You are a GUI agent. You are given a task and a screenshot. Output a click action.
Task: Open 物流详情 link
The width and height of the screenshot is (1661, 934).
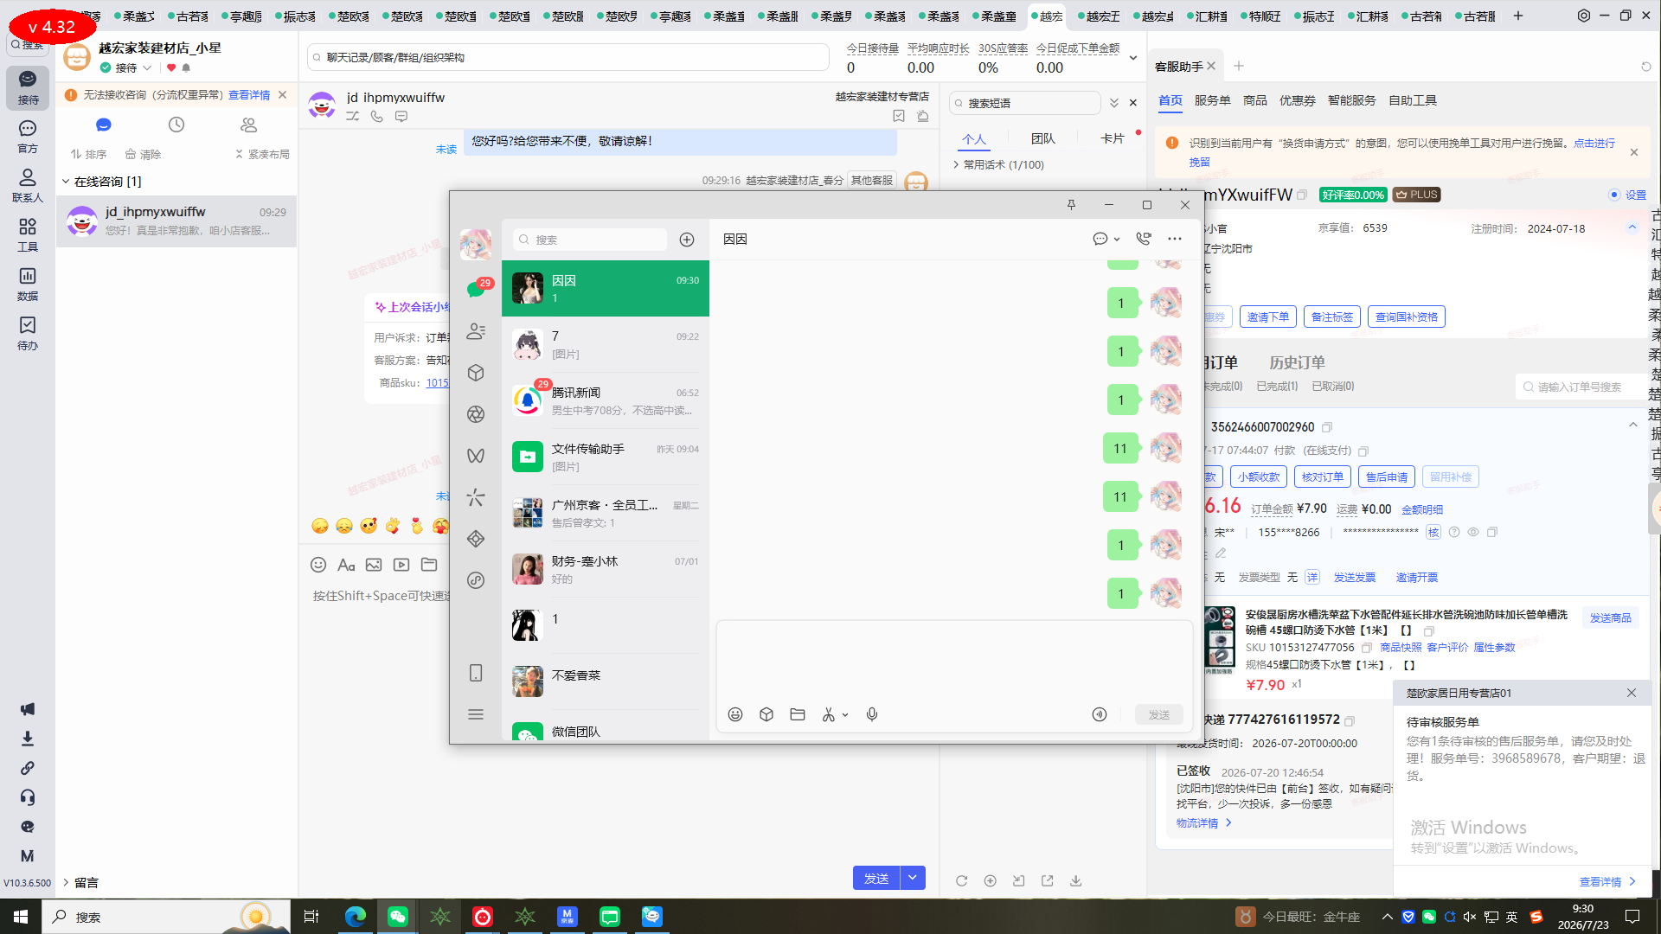(x=1203, y=822)
